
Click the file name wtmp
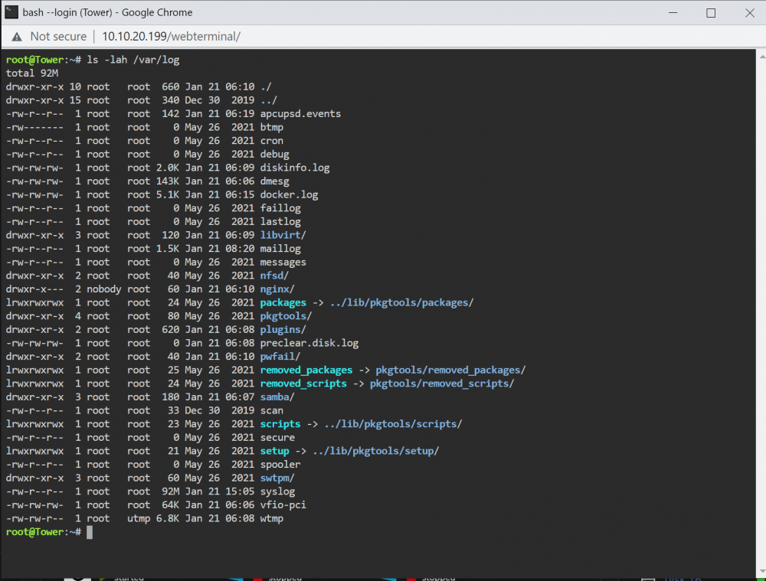click(272, 519)
